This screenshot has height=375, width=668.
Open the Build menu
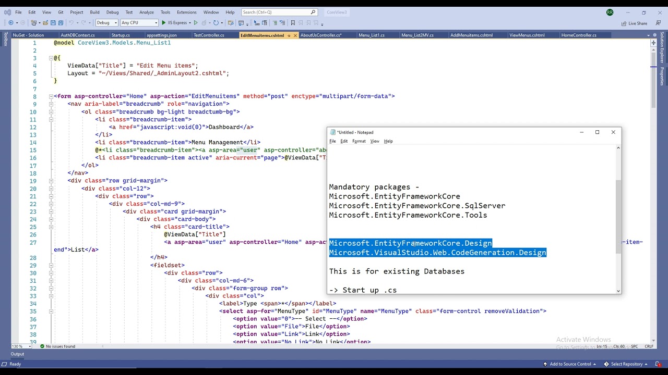[x=94, y=12]
